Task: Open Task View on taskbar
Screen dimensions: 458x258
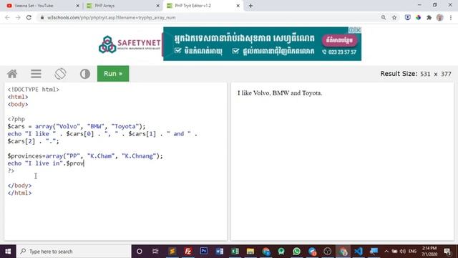Action: [x=155, y=252]
